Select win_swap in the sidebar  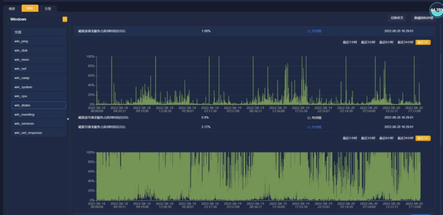(39, 78)
